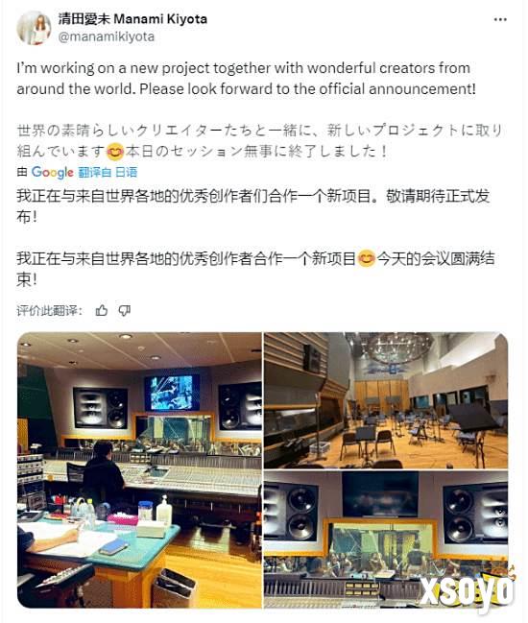
Task: Click the second Chinese translated paragraph
Action: [x=255, y=269]
